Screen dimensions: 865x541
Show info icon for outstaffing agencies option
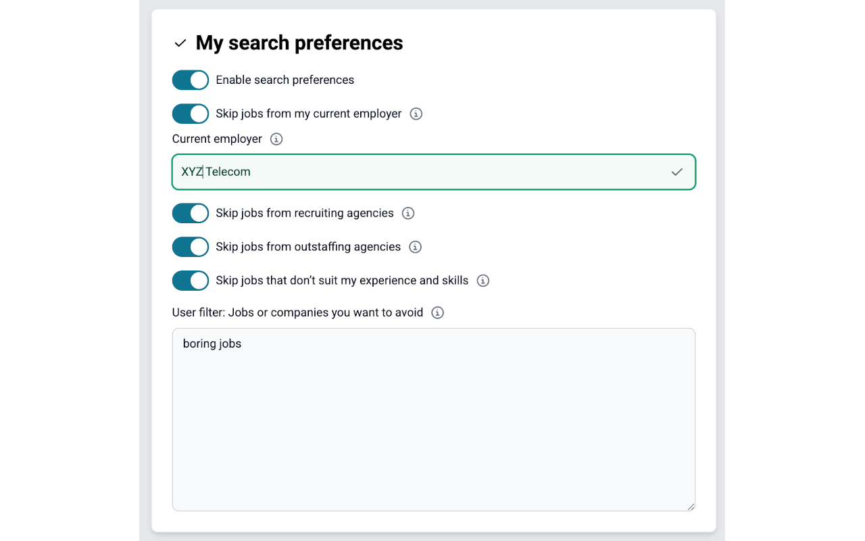416,247
